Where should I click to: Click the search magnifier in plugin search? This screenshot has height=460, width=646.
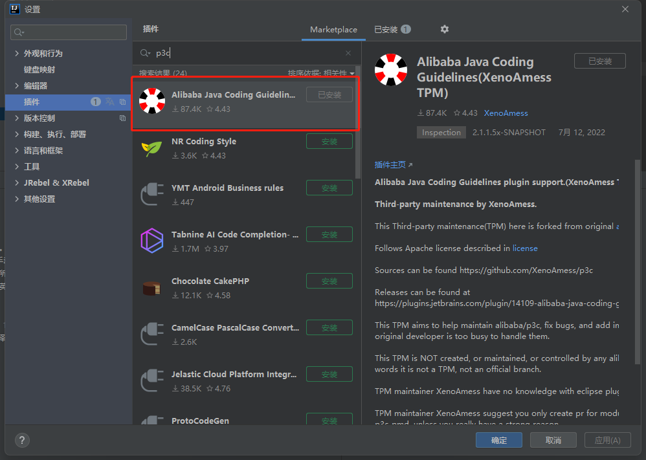click(145, 53)
